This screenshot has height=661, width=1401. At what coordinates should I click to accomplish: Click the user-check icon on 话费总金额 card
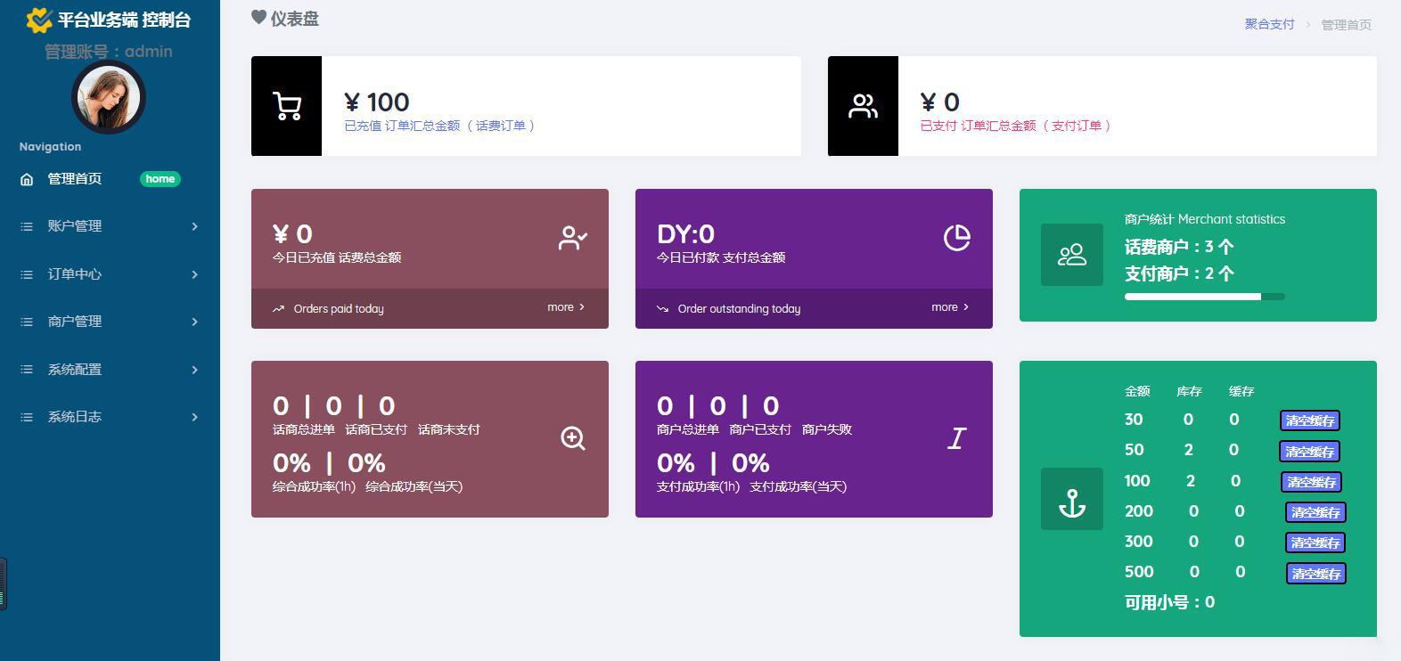coord(572,238)
